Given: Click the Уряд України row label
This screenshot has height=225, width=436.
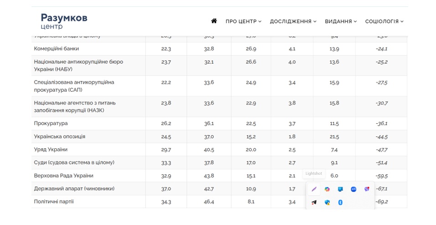Looking at the screenshot, I should point(50,150).
